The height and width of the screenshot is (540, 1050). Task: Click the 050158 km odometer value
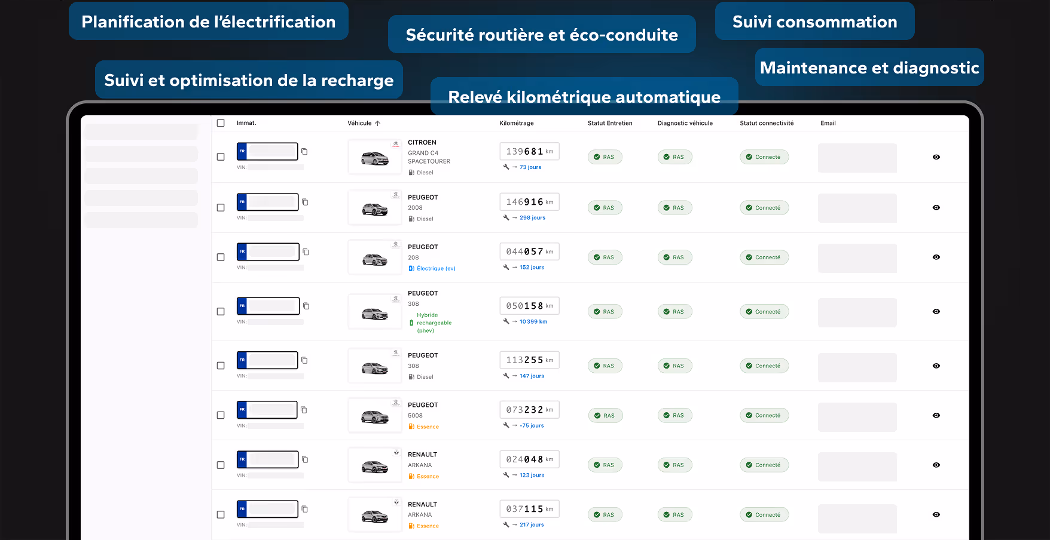click(x=529, y=306)
